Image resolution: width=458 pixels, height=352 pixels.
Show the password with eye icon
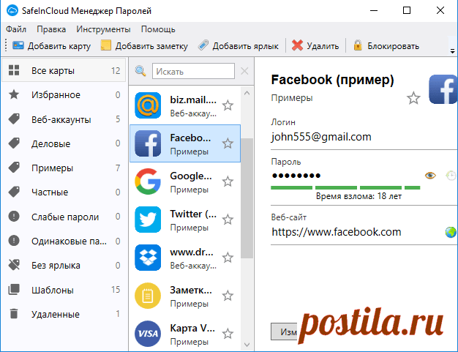tap(430, 176)
